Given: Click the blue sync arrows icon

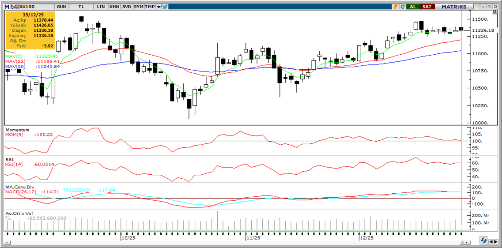Looking at the screenshot, I should click(484, 240).
